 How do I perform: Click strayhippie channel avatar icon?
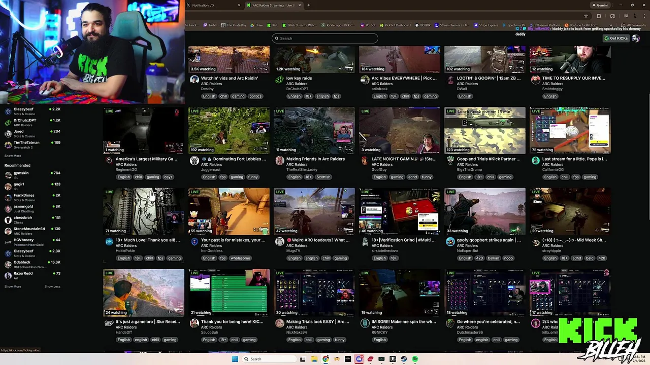tap(536, 242)
